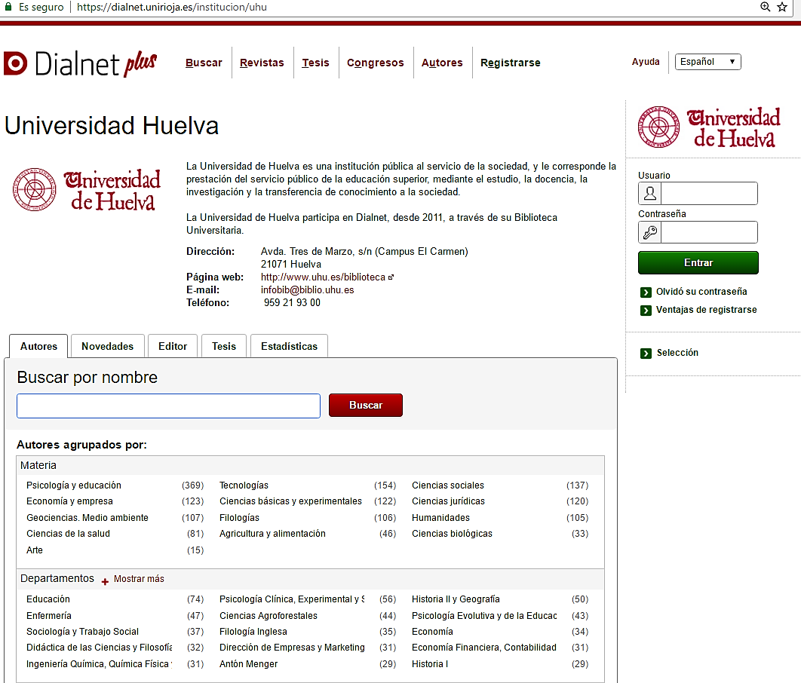The image size is (801, 683).
Task: Select the Autores tab
Action: [x=38, y=346]
